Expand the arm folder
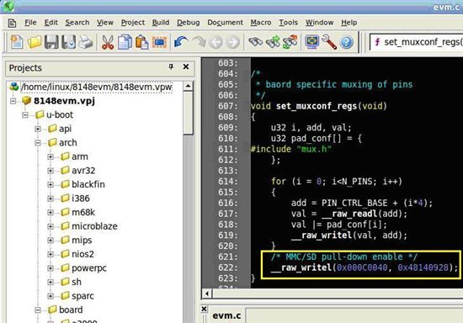The height and width of the screenshot is (323, 463). tap(51, 156)
